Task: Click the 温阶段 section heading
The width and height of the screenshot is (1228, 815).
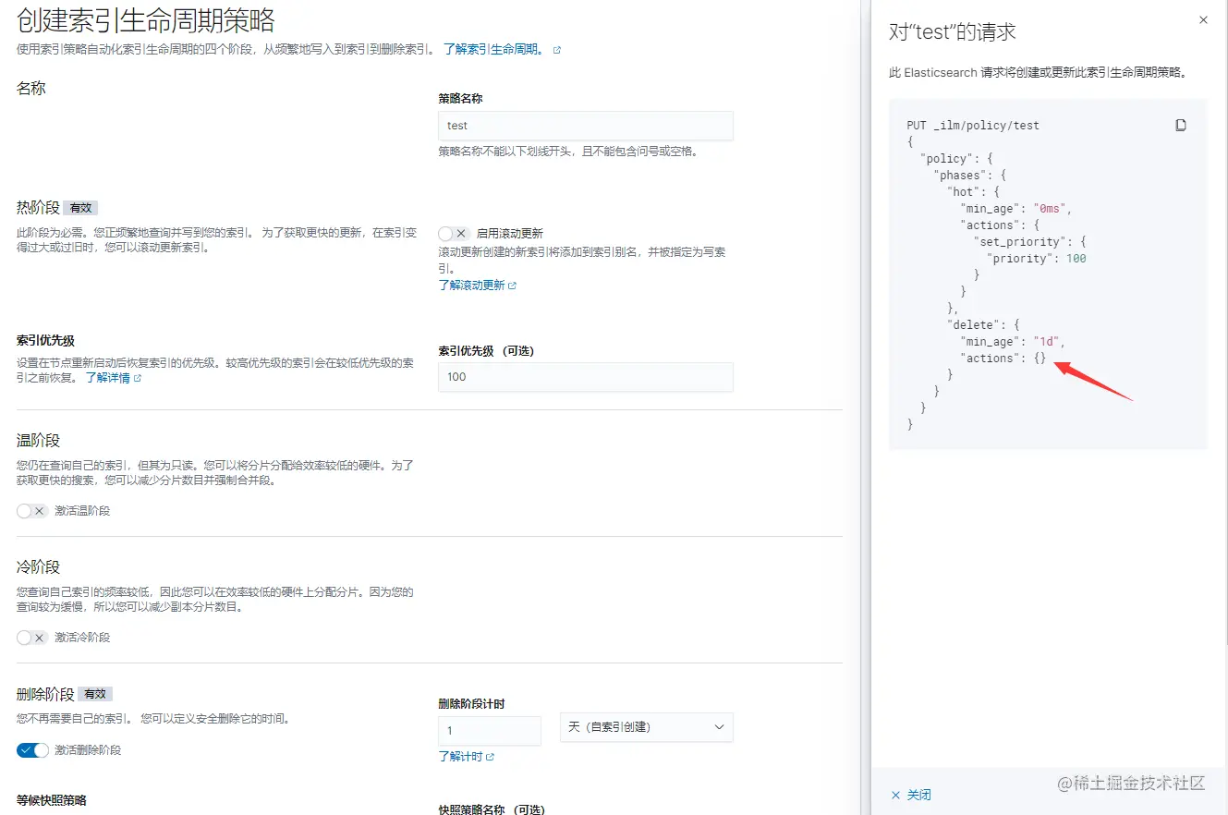Action: click(38, 440)
